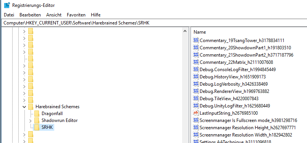Select the Harebrained Schemes folder icon
The image size is (307, 143).
pos(31,107)
